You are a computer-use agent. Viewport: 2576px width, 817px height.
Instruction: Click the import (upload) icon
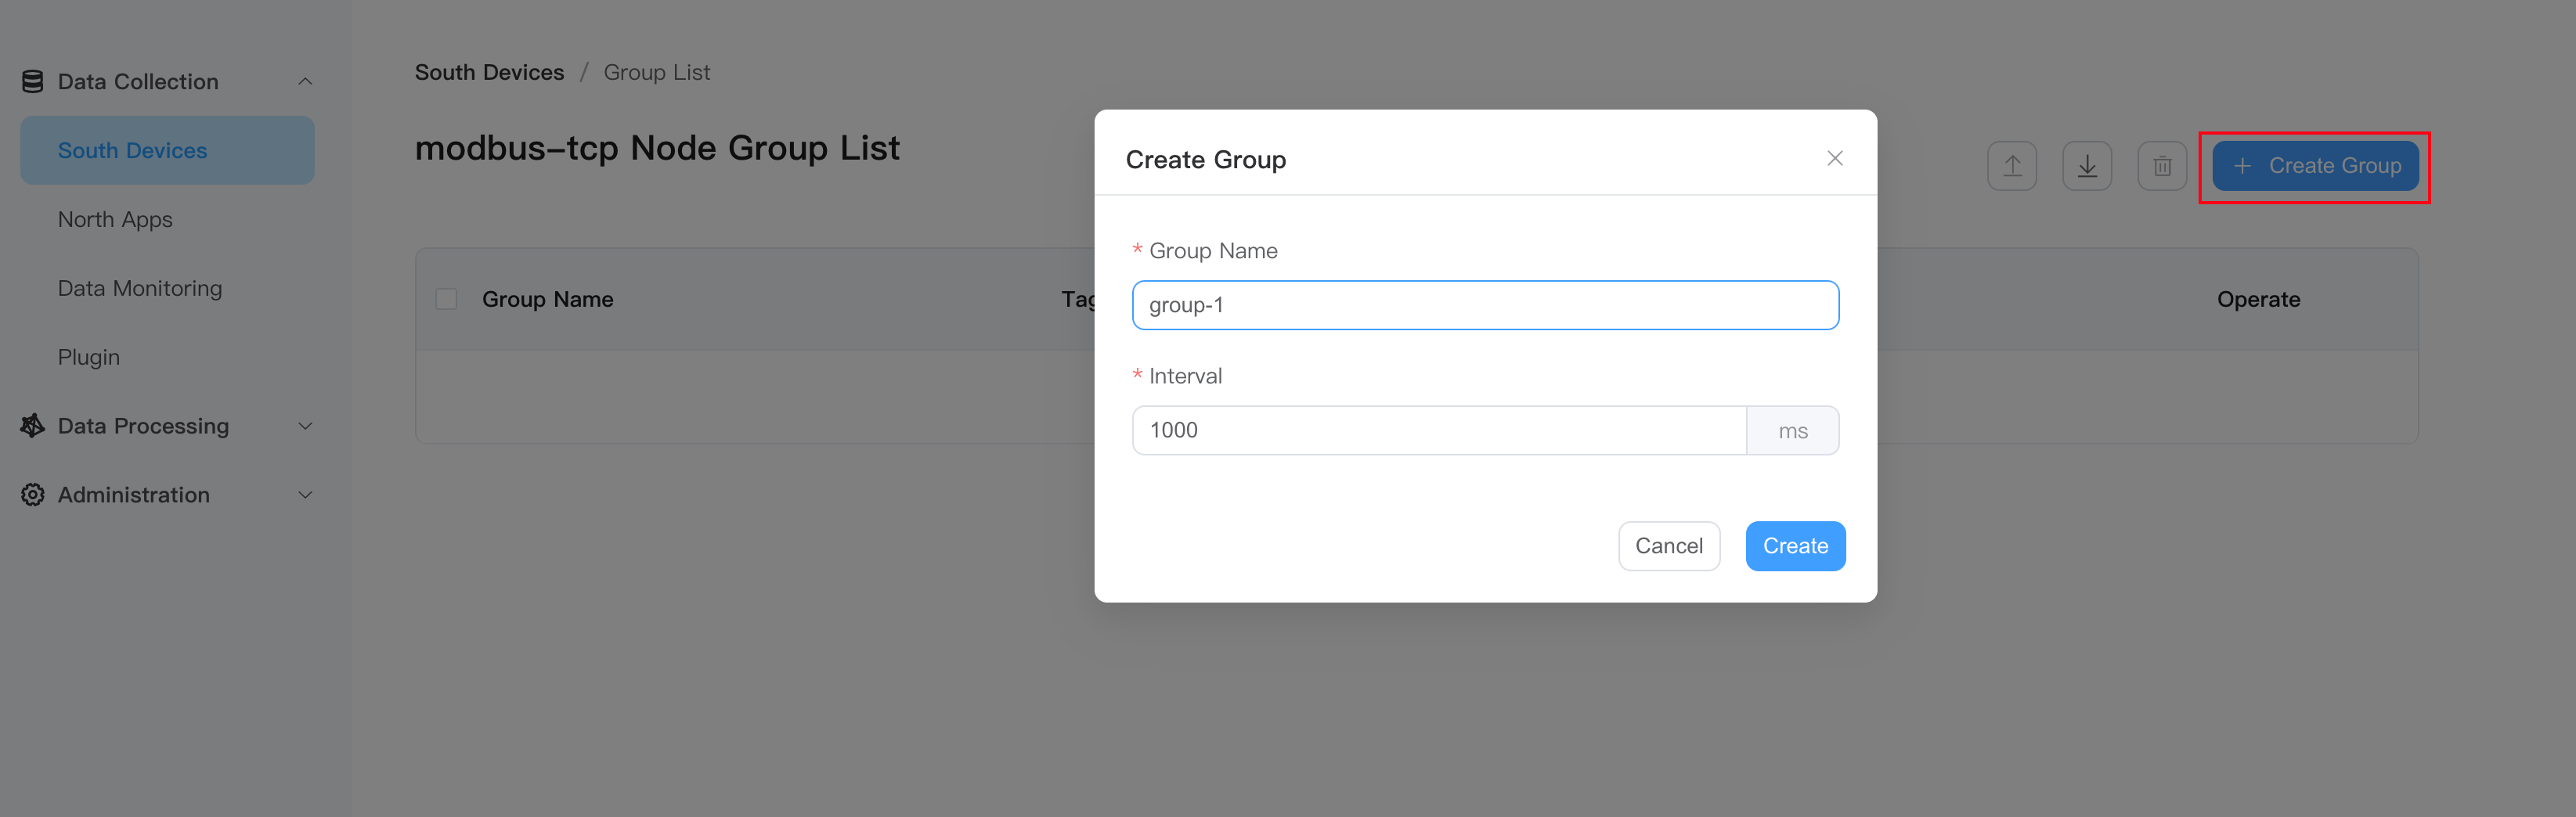coord(2012,165)
